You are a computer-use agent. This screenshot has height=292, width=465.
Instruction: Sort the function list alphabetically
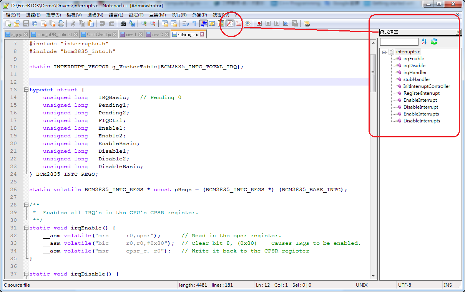click(424, 41)
